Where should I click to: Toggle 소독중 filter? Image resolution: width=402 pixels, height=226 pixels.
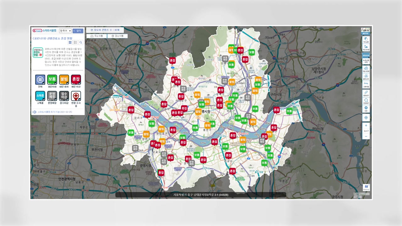pos(40,96)
